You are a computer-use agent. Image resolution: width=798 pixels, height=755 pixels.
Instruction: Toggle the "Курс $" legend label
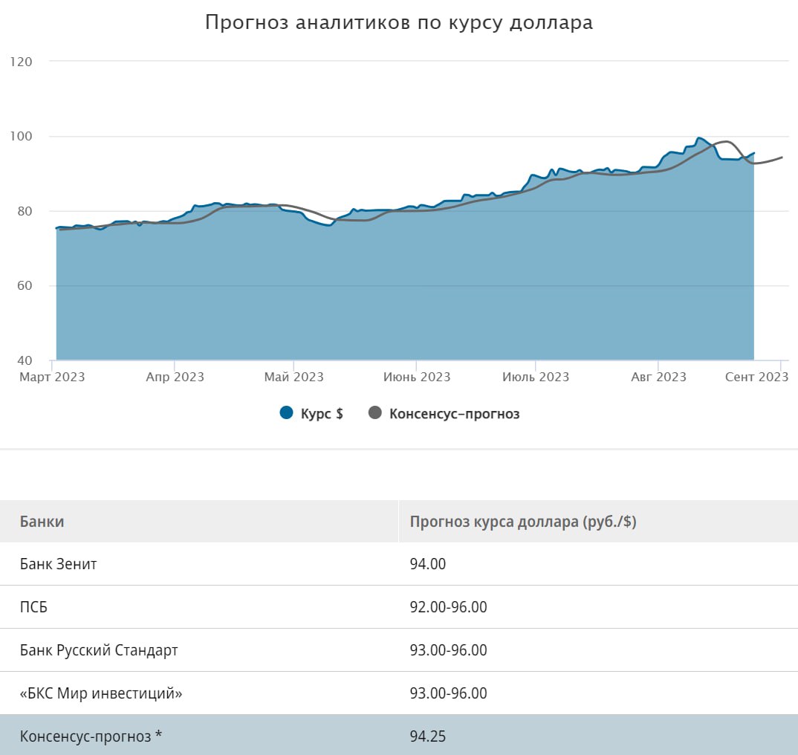coord(322,414)
